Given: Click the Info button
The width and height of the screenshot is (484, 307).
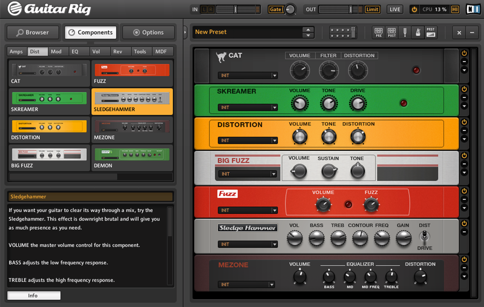Looking at the screenshot, I should pos(33,296).
